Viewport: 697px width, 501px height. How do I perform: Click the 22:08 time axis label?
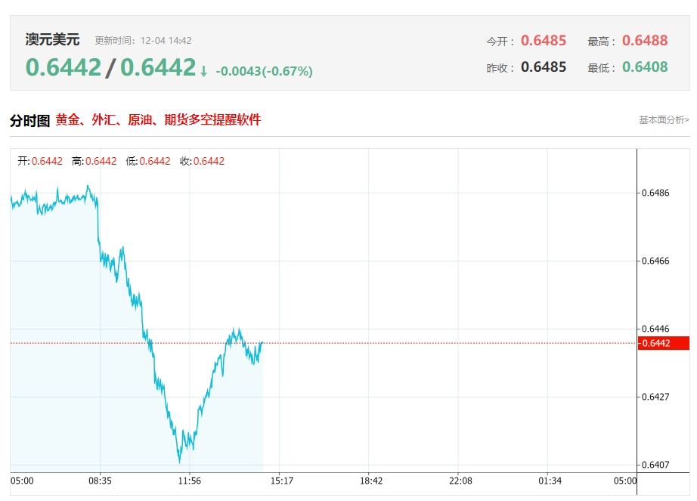[x=460, y=481]
